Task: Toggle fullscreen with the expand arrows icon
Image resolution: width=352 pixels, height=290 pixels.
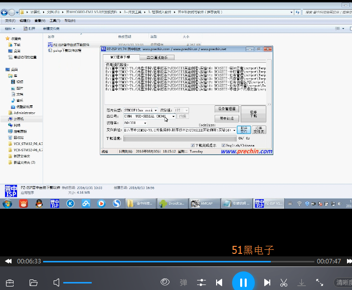Action: [319, 282]
